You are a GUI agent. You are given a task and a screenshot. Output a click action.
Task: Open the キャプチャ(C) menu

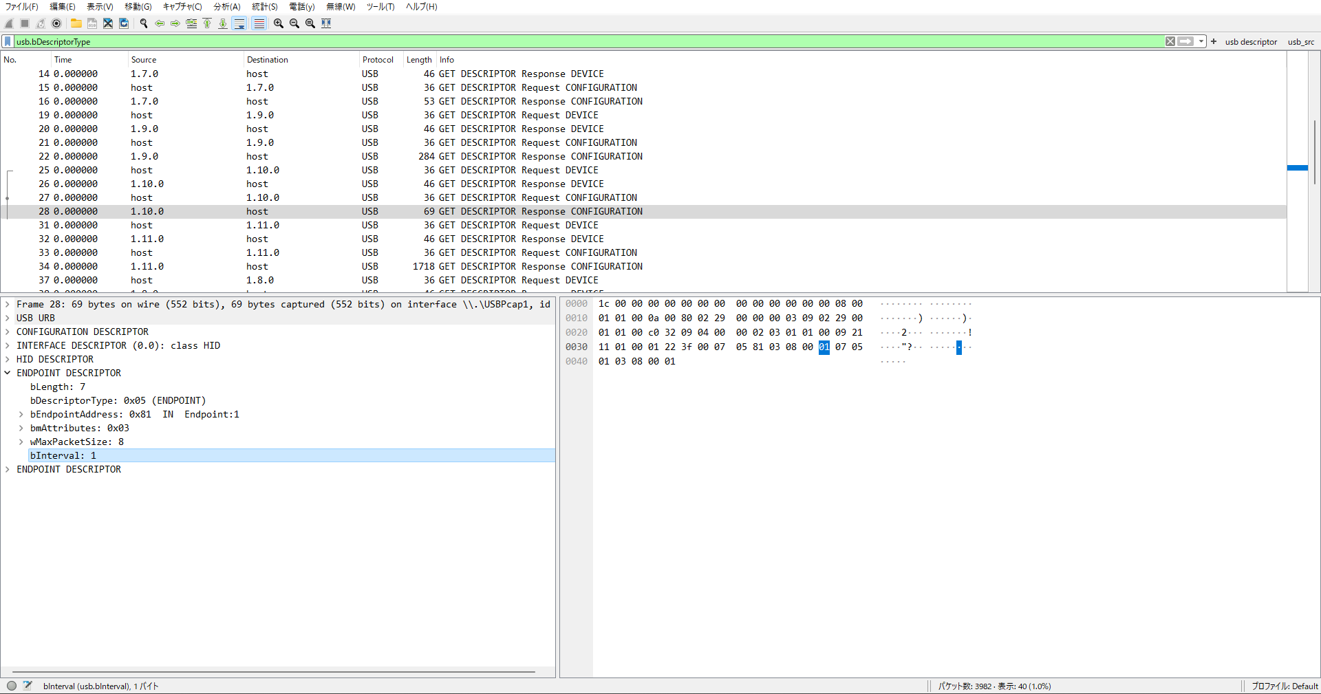pyautogui.click(x=182, y=7)
